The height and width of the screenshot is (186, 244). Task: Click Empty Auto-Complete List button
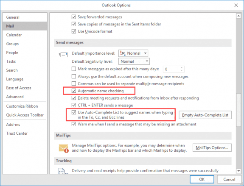coord(205,115)
